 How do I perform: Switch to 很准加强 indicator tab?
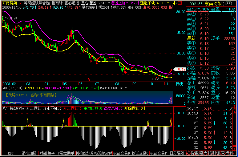29,153
